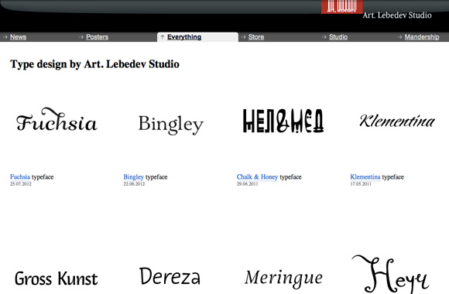Open the Klementina typeface link

(x=365, y=177)
